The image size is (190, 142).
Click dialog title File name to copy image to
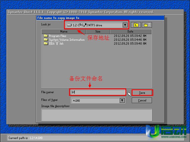(58, 18)
